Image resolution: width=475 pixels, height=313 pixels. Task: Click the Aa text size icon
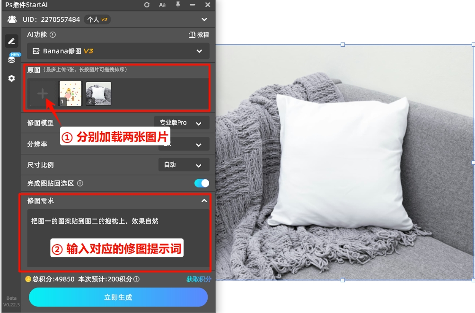(x=162, y=5)
